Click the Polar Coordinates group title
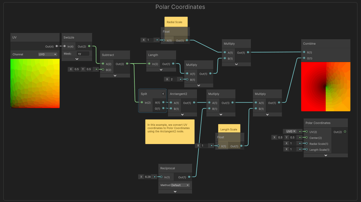This screenshot has height=202, width=361. coord(180,7)
